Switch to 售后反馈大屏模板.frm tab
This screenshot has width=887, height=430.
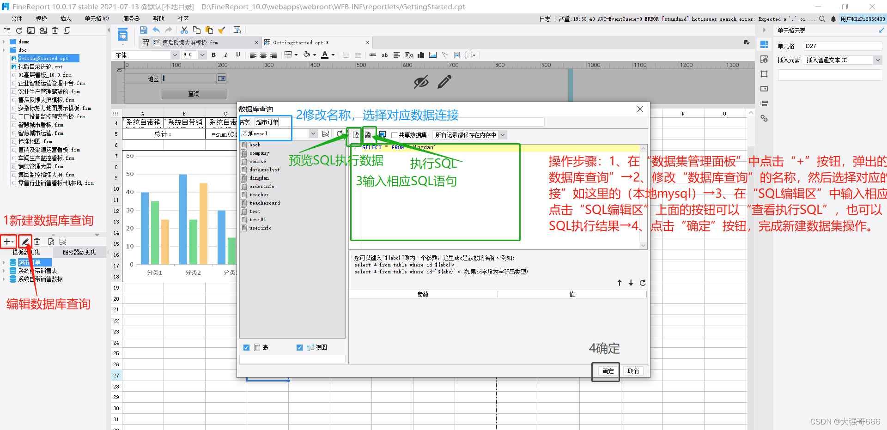tap(190, 42)
